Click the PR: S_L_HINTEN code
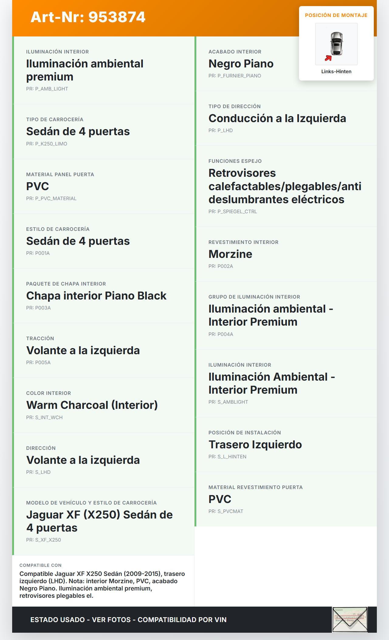 pos(227,457)
